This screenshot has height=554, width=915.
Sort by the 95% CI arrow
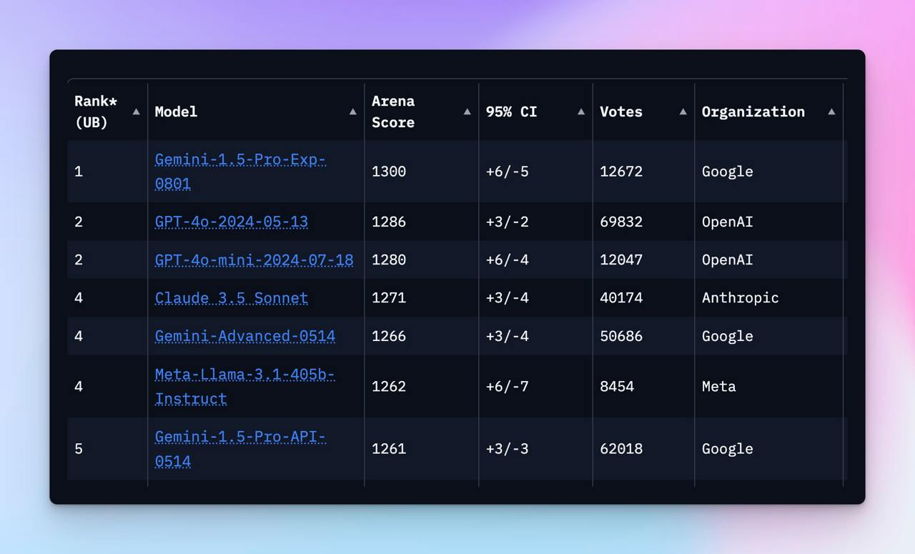pyautogui.click(x=580, y=112)
